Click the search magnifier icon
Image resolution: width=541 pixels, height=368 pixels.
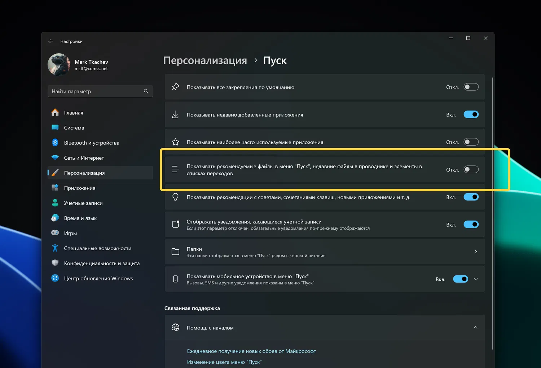click(146, 91)
